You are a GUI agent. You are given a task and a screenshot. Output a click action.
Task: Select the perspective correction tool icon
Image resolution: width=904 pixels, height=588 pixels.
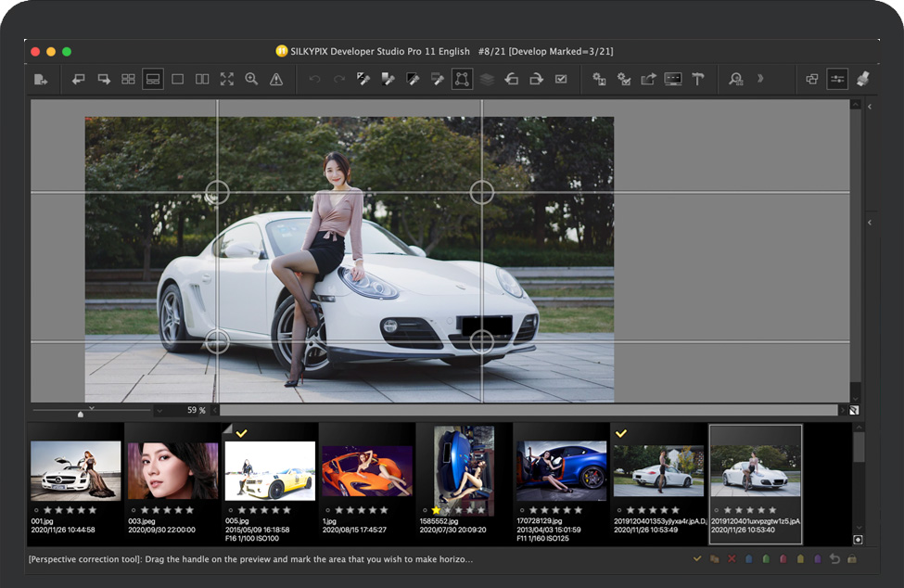(462, 80)
